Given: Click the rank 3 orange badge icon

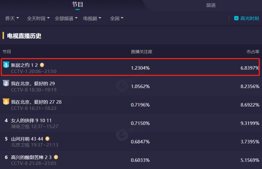Looking at the screenshot, I should click(6, 102).
